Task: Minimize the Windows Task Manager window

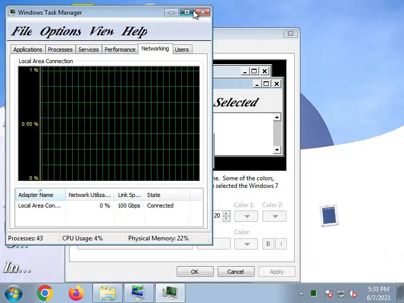Action: point(171,12)
